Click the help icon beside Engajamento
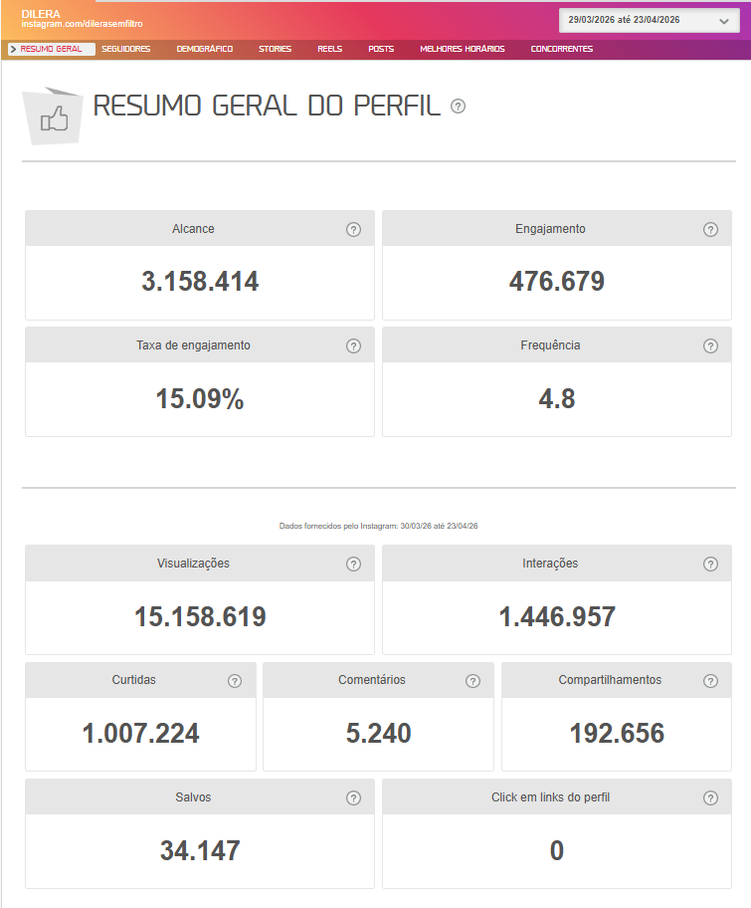751x908 pixels. (x=710, y=229)
